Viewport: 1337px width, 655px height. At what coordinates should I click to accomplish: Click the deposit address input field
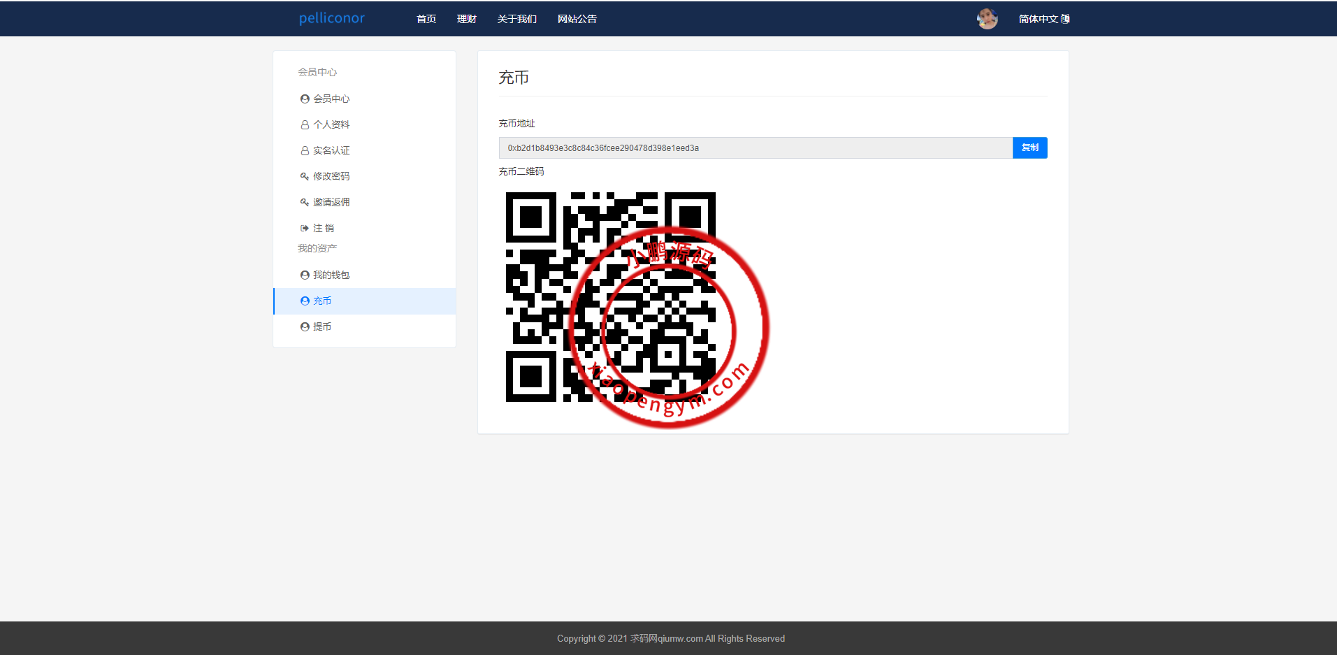click(755, 148)
